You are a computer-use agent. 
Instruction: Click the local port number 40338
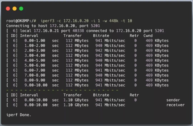[x=78, y=31]
